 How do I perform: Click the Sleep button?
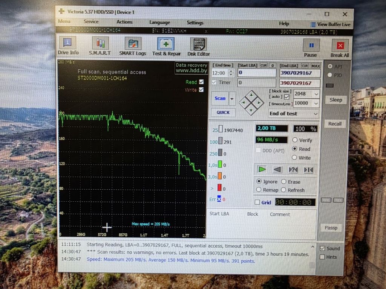[336, 100]
